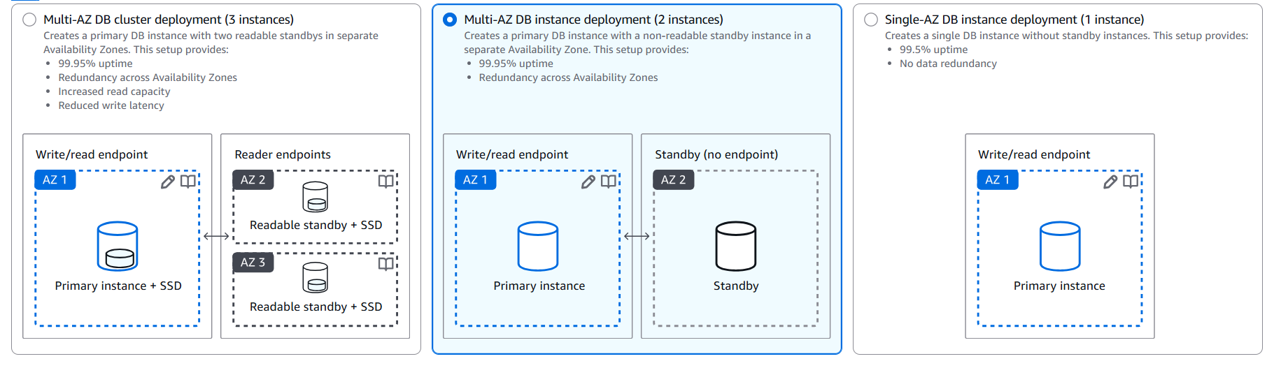Viewport: 1267px width, 368px height.
Task: Click 'Readable standby + SSD' label in AZ 2
Action: click(x=316, y=225)
